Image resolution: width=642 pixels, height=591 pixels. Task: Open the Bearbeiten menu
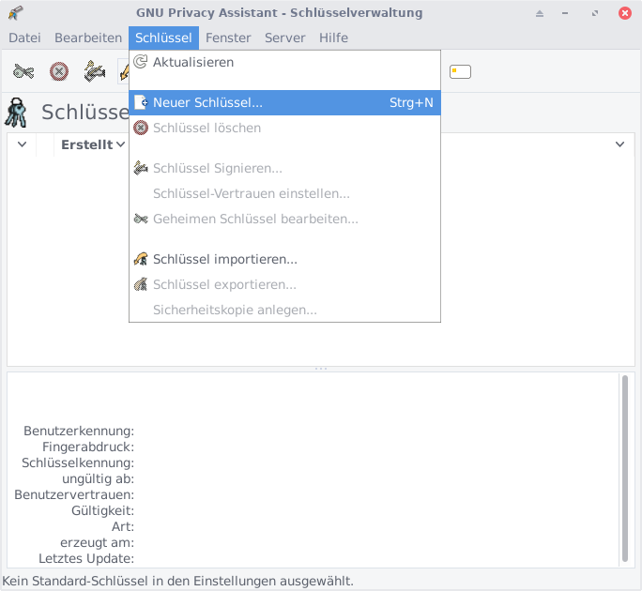click(x=88, y=38)
